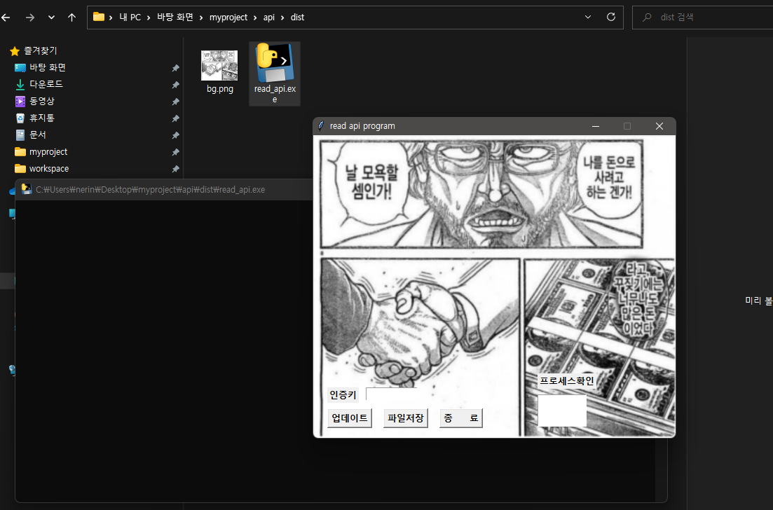Screen dimensions: 773x510
Task: Open 동영상 in sidebar
Action: 42,101
